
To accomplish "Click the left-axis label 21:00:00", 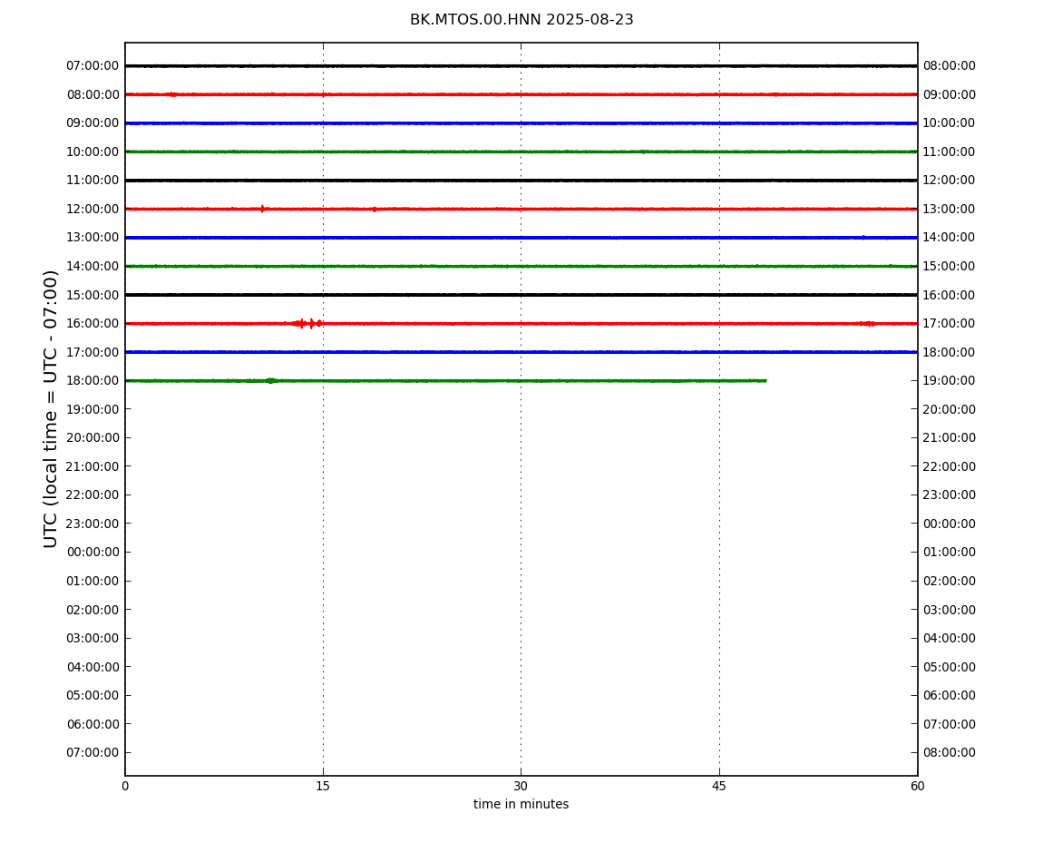I will [93, 466].
